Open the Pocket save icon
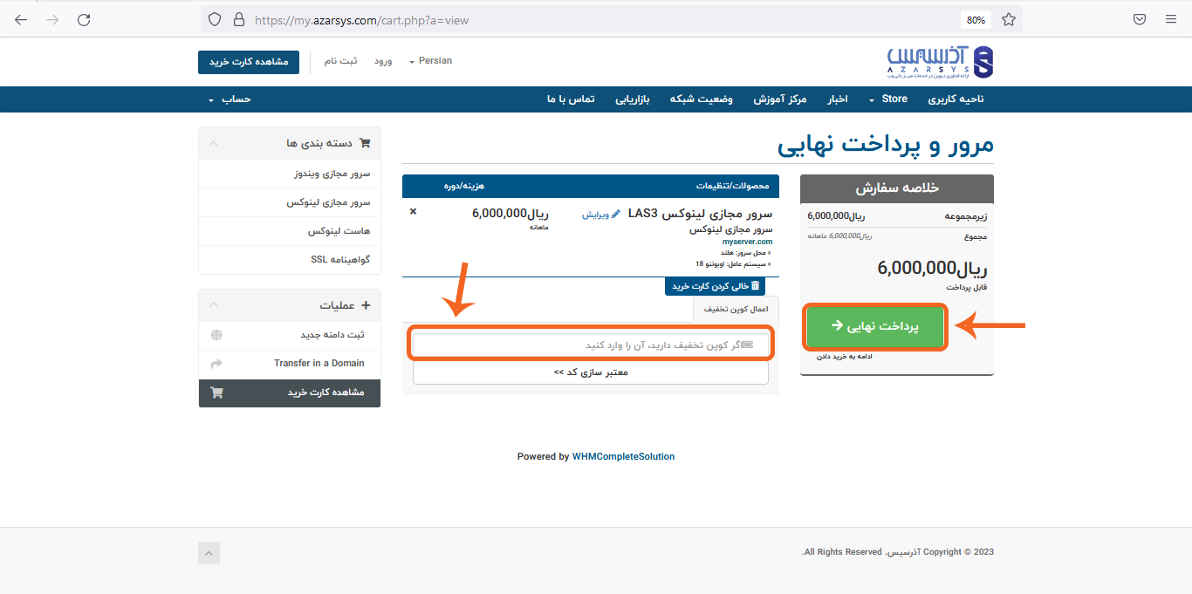The width and height of the screenshot is (1192, 594). [x=1140, y=19]
